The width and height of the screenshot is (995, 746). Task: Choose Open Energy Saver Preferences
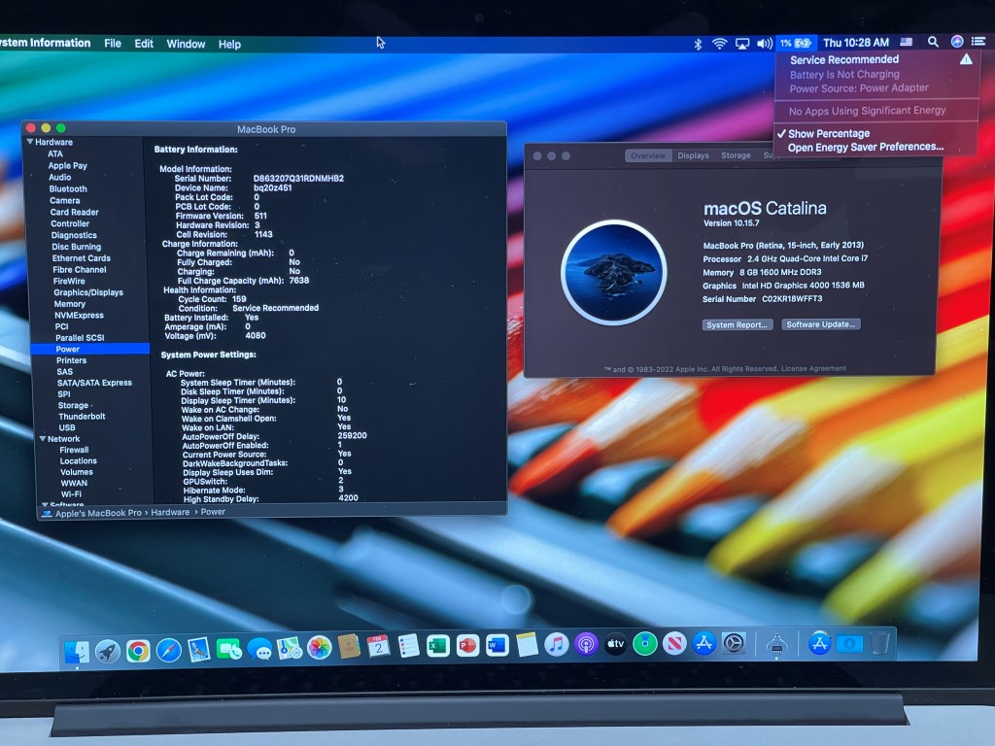click(x=866, y=148)
